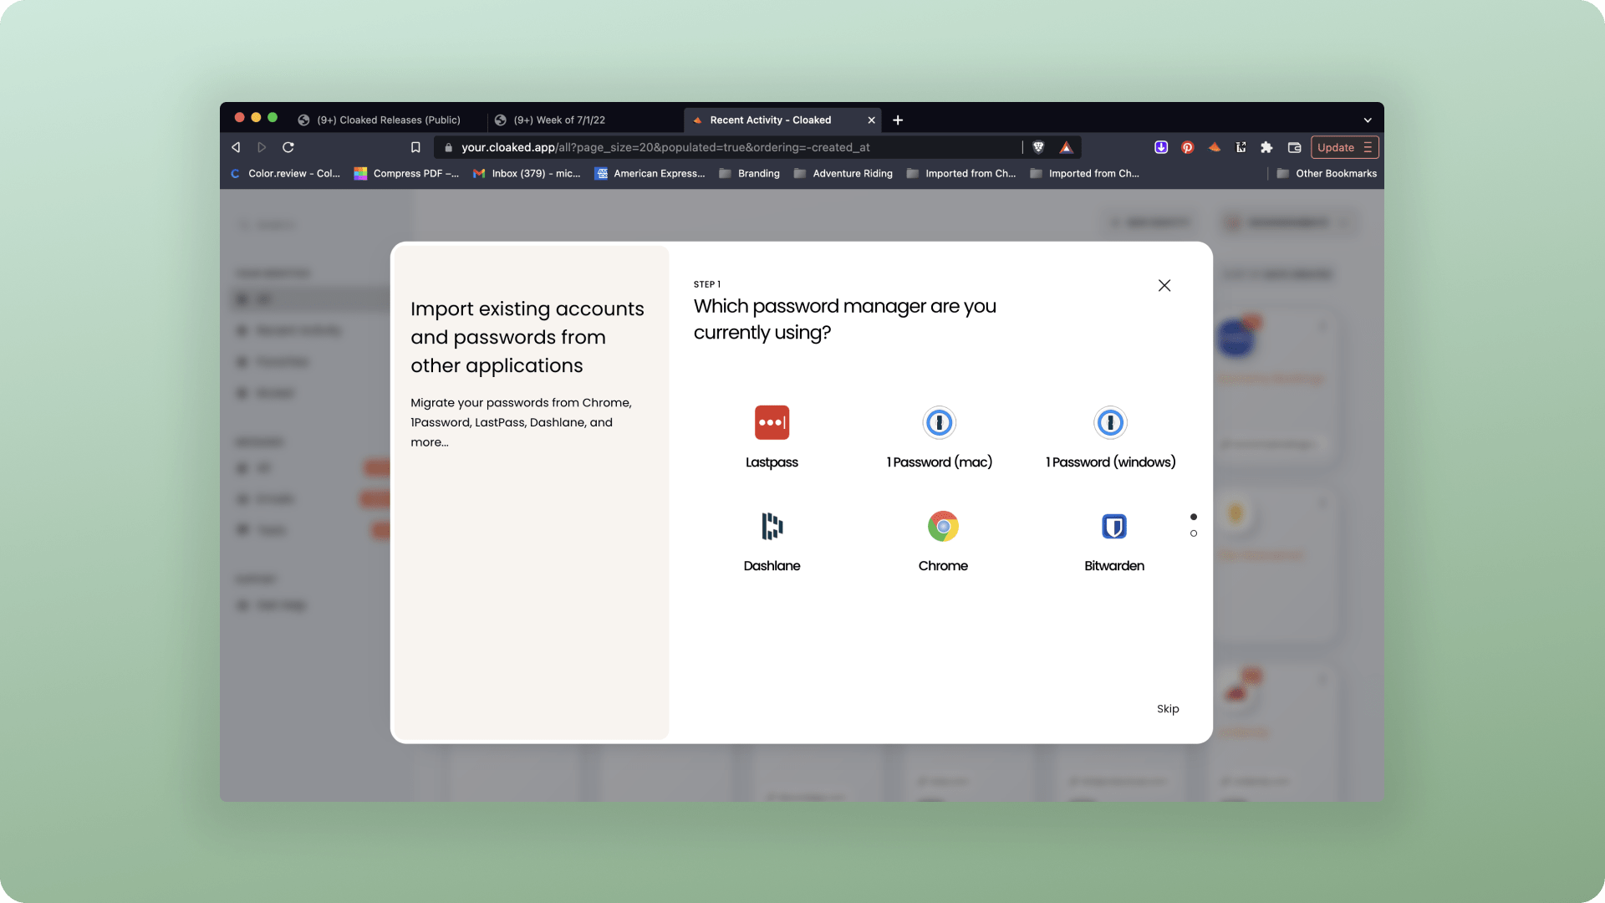
Task: Go to second page dot indicator
Action: coord(1194,533)
